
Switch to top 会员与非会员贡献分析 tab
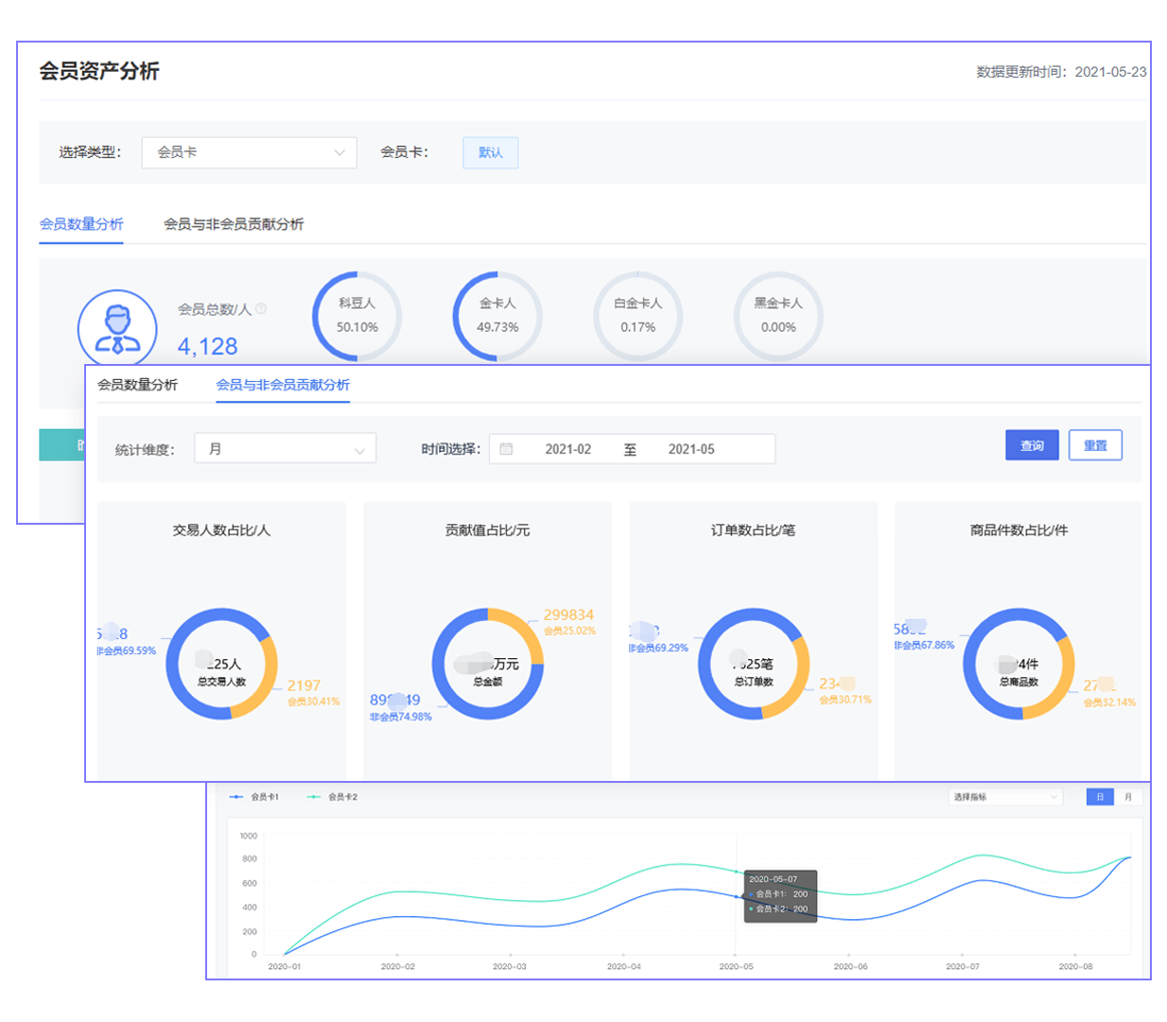coord(234,224)
